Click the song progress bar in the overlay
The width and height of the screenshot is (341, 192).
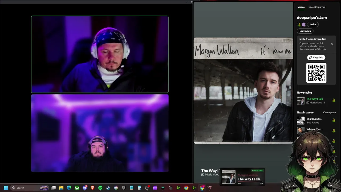coord(250,182)
